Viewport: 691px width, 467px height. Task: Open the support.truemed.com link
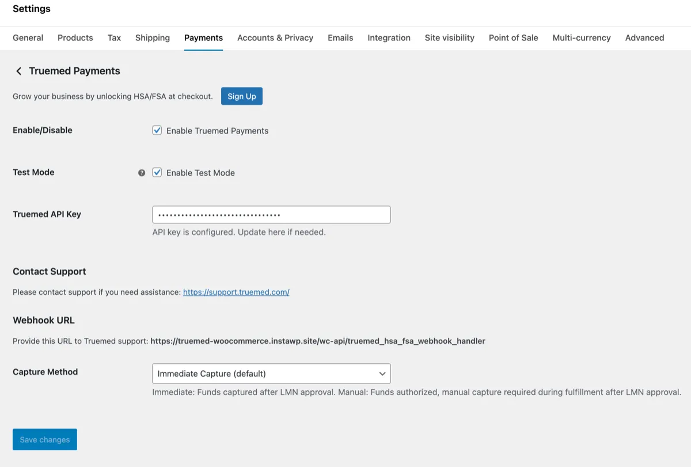click(236, 292)
